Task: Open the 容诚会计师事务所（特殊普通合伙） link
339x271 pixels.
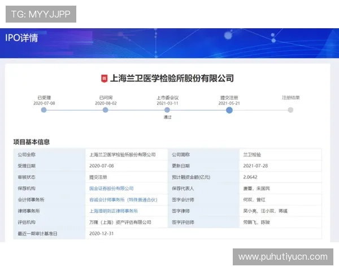Action: pos(123,200)
